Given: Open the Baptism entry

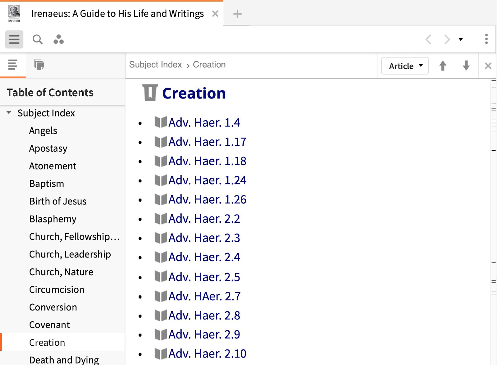Looking at the screenshot, I should click(47, 184).
